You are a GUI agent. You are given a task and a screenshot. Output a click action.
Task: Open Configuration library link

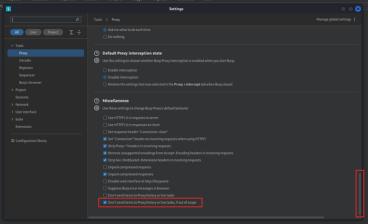[31, 141]
